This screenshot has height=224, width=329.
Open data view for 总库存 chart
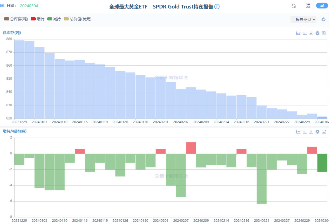pyautogui.click(x=324, y=33)
